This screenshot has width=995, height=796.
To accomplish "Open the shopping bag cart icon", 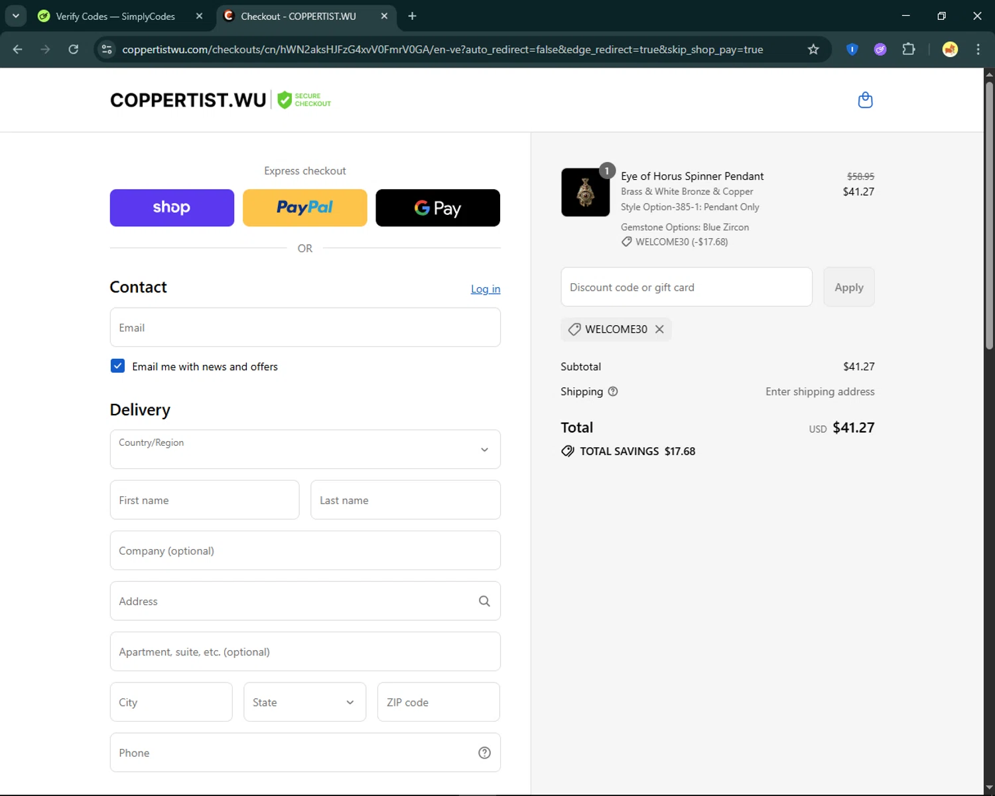I will click(x=865, y=100).
